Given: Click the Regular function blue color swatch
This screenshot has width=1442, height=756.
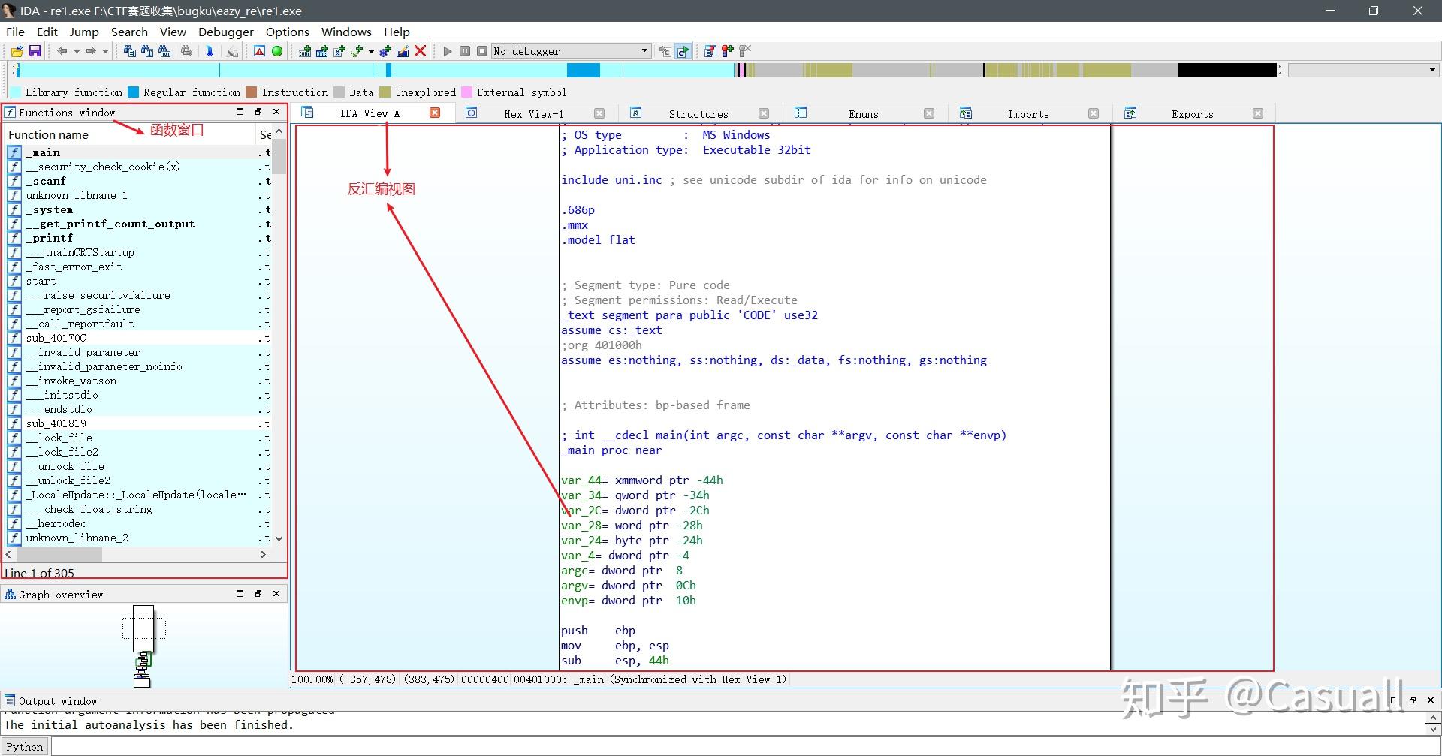Looking at the screenshot, I should tap(134, 92).
